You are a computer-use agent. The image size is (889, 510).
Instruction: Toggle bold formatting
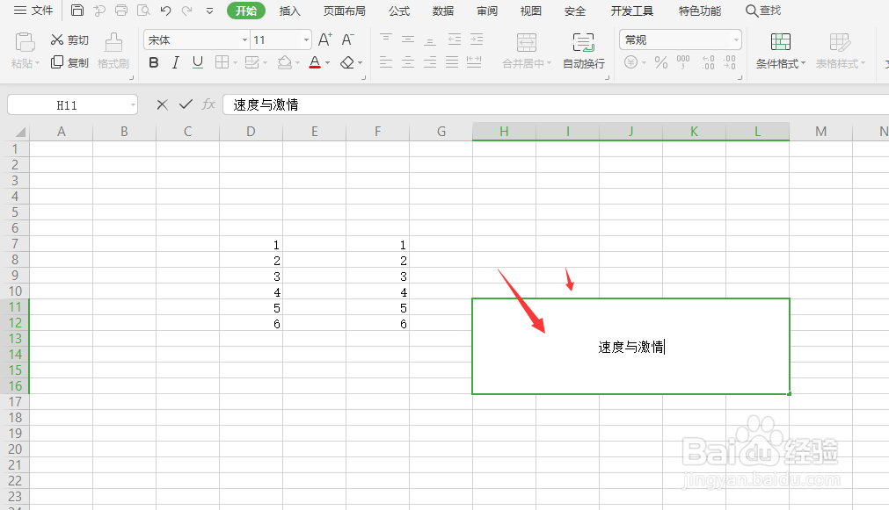click(153, 62)
